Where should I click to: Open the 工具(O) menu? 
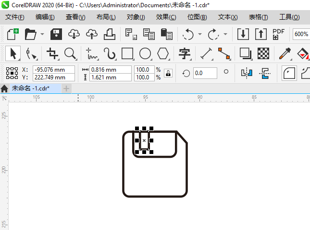[289, 17]
